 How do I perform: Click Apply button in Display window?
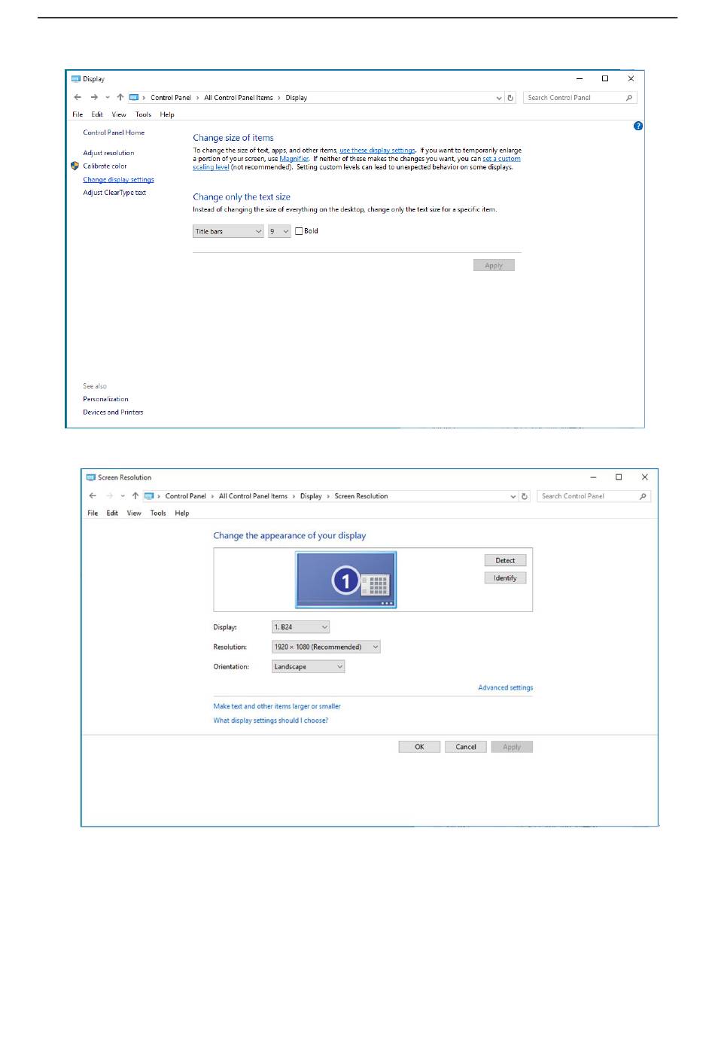[x=494, y=265]
